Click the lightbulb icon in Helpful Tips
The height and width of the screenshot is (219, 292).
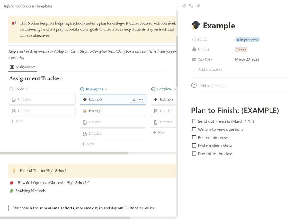14,171
